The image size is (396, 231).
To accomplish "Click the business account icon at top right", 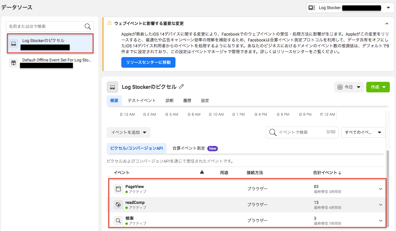I will pyautogui.click(x=312, y=8).
